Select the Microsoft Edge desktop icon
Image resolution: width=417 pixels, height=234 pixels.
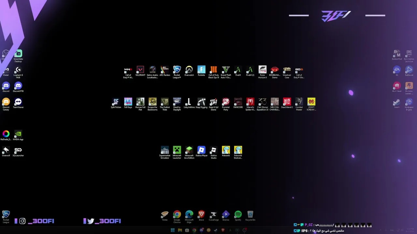pos(189,217)
